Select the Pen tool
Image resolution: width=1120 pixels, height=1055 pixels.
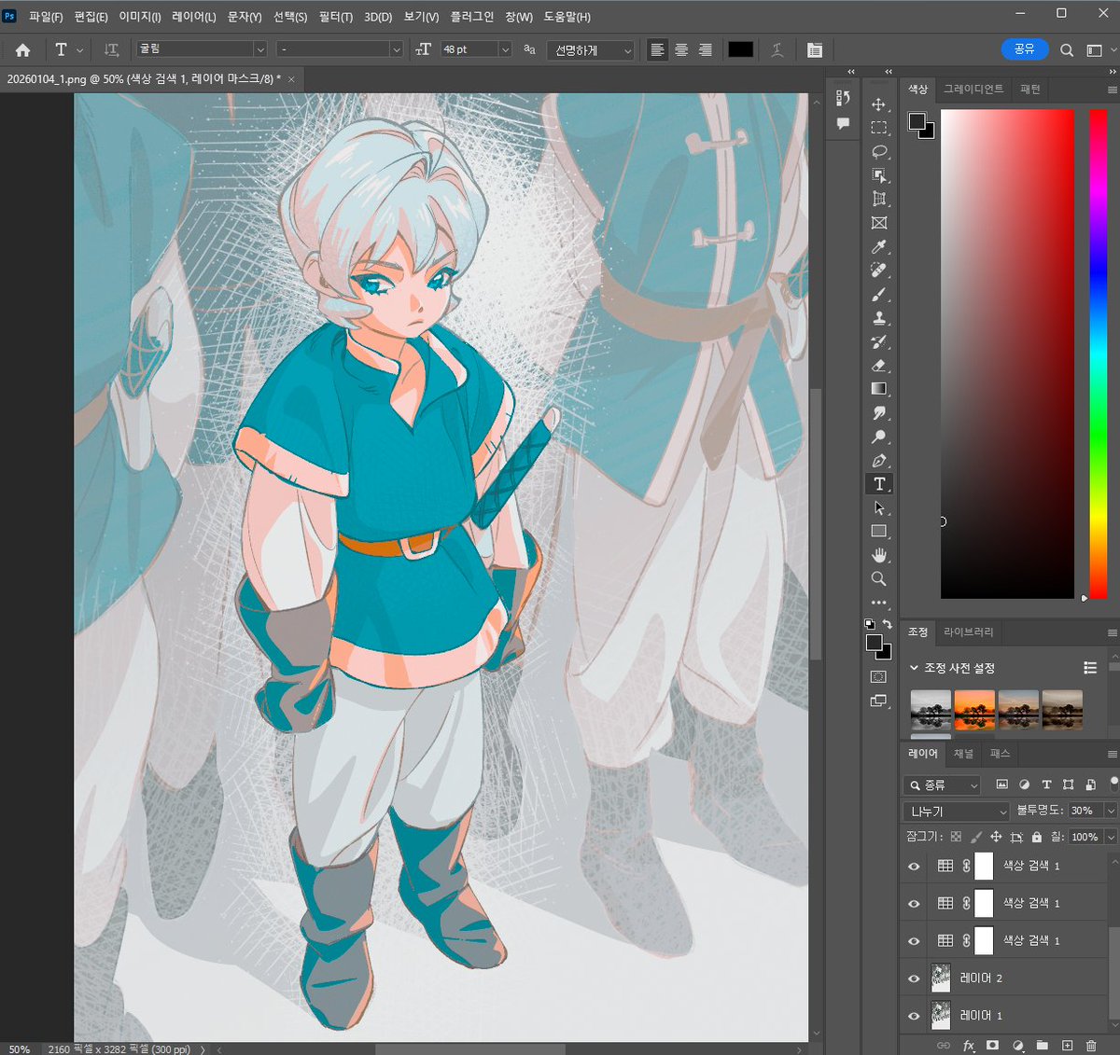point(878,461)
